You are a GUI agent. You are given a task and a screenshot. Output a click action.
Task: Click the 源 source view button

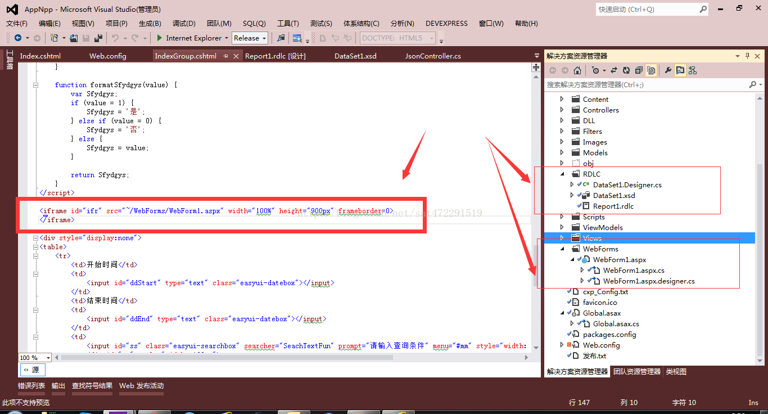[x=32, y=370]
